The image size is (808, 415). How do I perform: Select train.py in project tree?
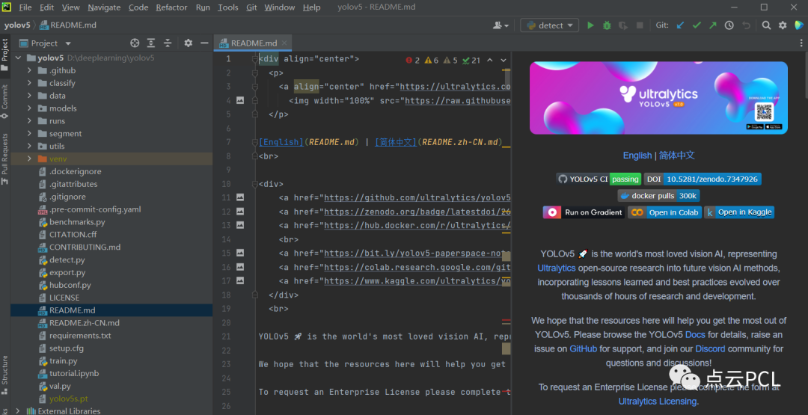coord(64,360)
